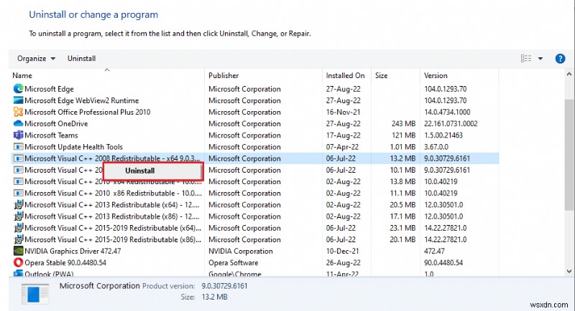The height and width of the screenshot is (311, 575).
Task: Click the scrollbar up arrow
Action: (569, 75)
